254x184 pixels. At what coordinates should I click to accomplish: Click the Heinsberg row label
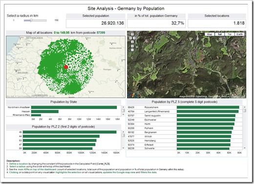click(x=150, y=140)
